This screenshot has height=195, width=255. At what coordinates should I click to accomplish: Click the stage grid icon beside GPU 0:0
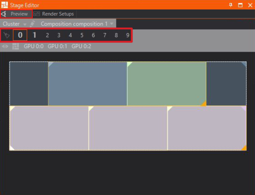tap(16, 47)
